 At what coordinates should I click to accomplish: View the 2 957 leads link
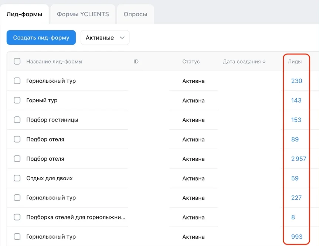tap(299, 159)
